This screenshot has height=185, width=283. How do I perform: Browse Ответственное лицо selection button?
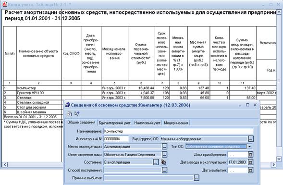164,155
